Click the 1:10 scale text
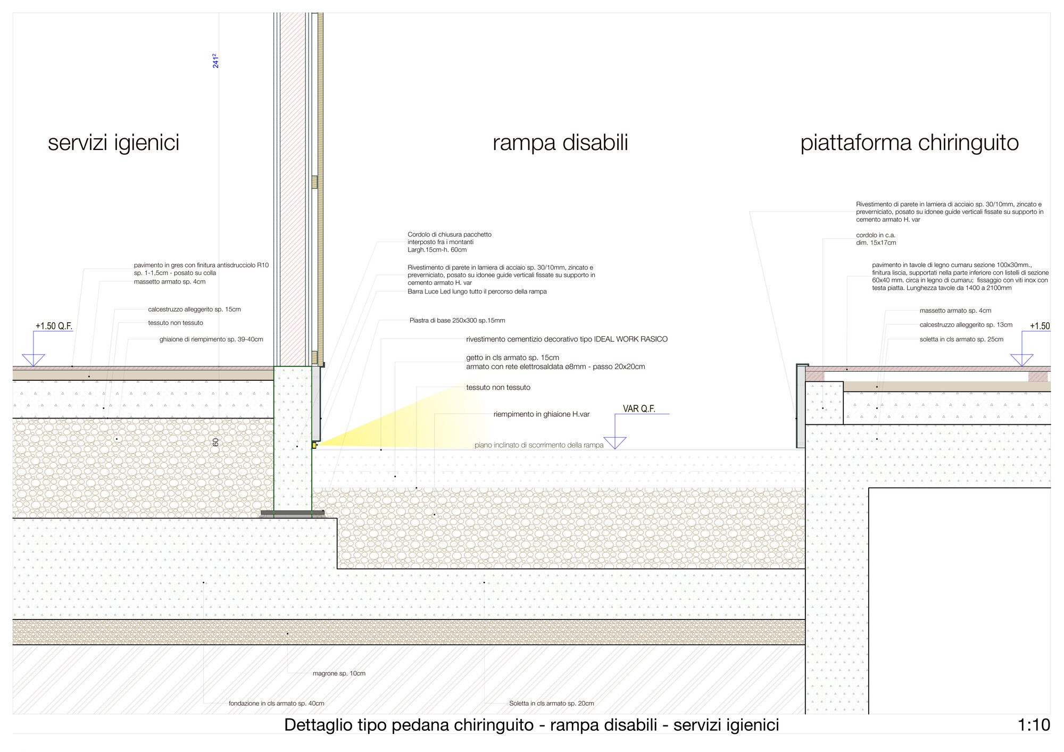The width and height of the screenshot is (1064, 752). (x=1033, y=725)
